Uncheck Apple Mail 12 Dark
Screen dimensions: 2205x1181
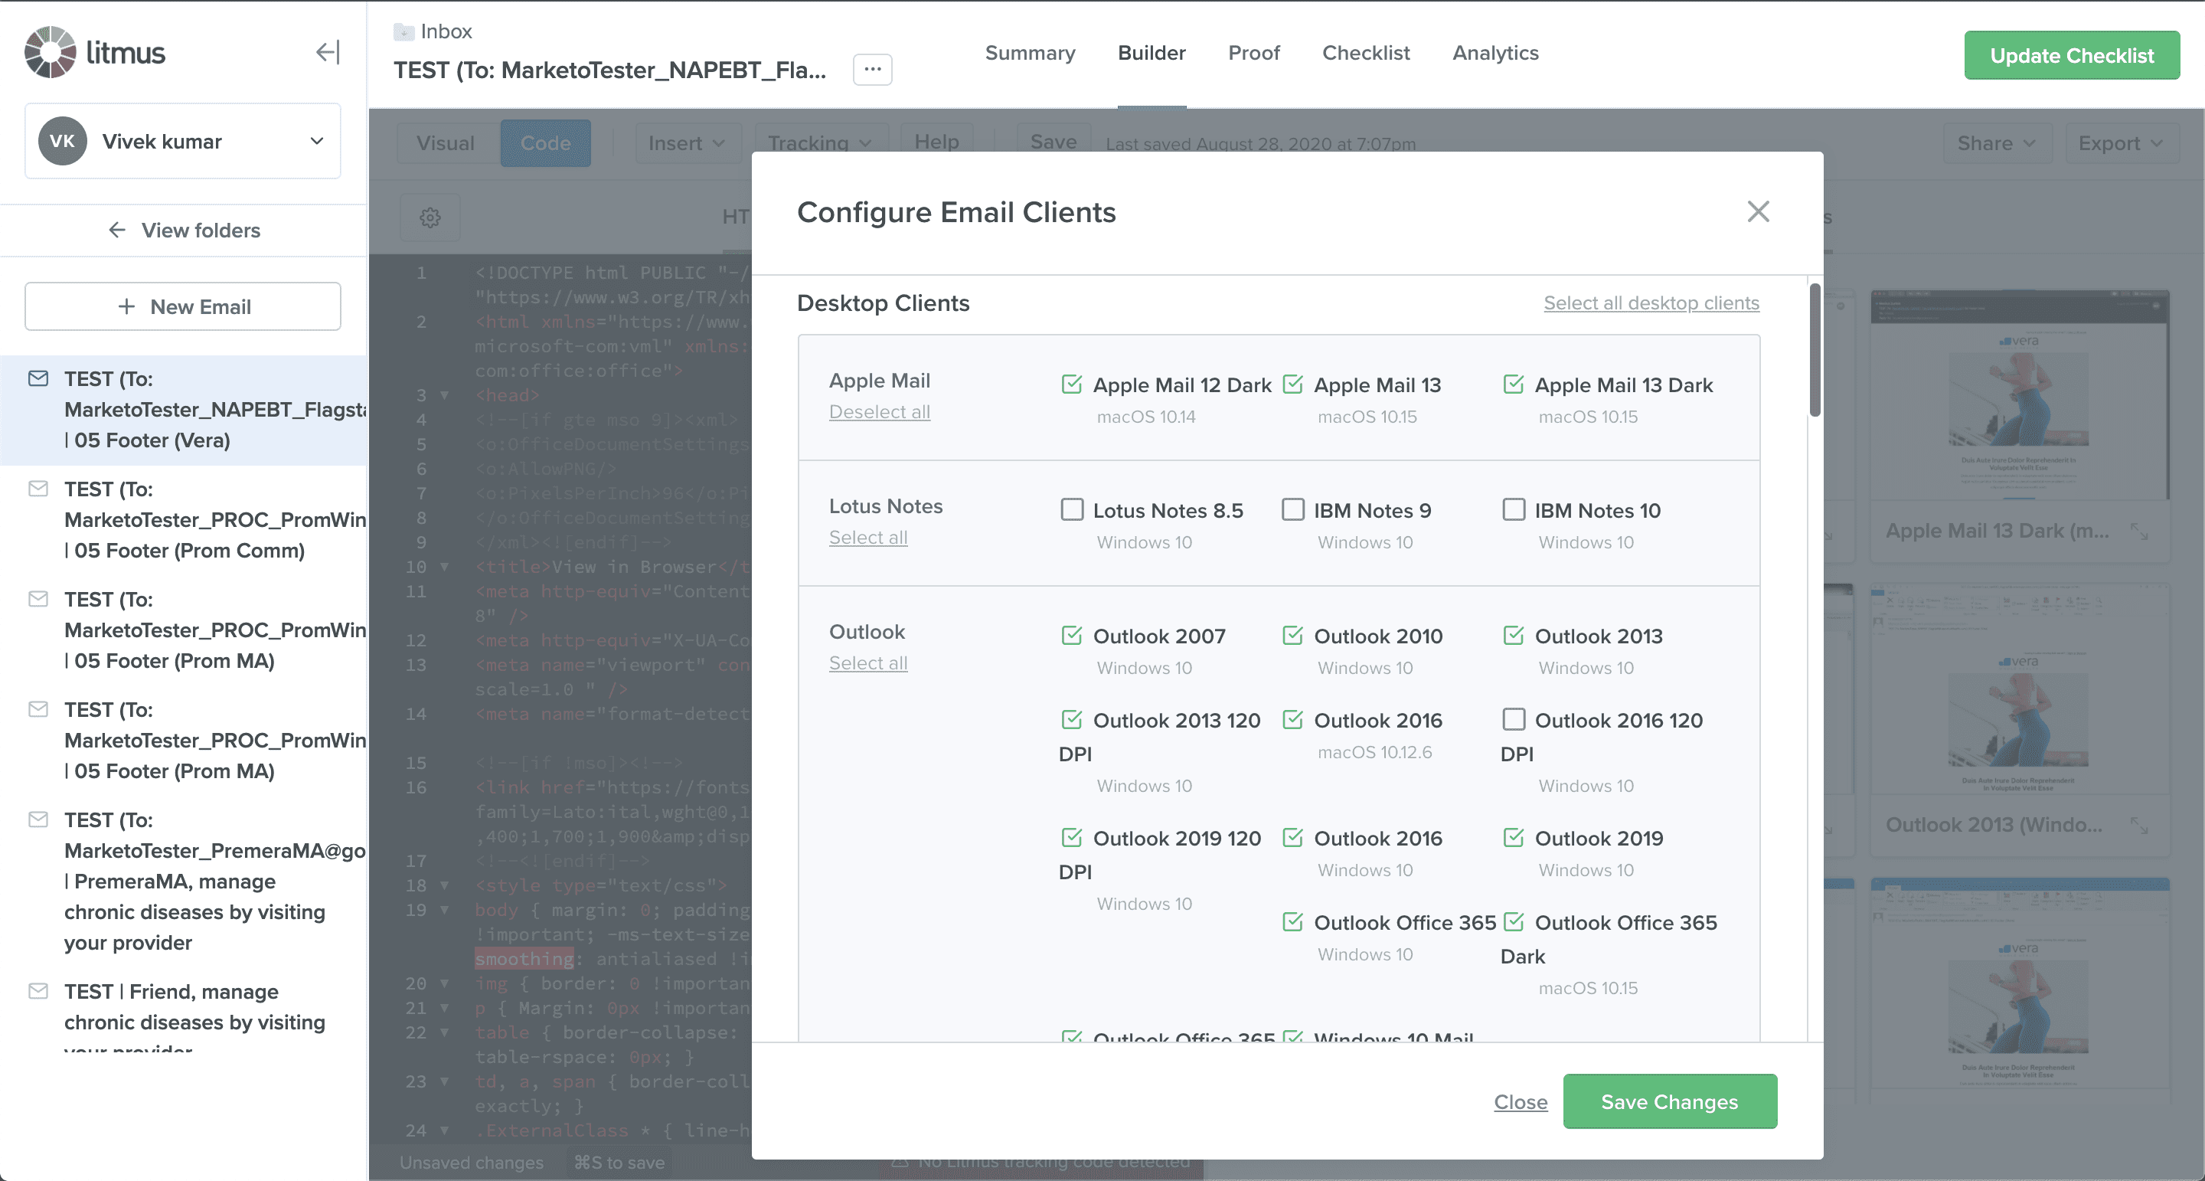(x=1072, y=384)
